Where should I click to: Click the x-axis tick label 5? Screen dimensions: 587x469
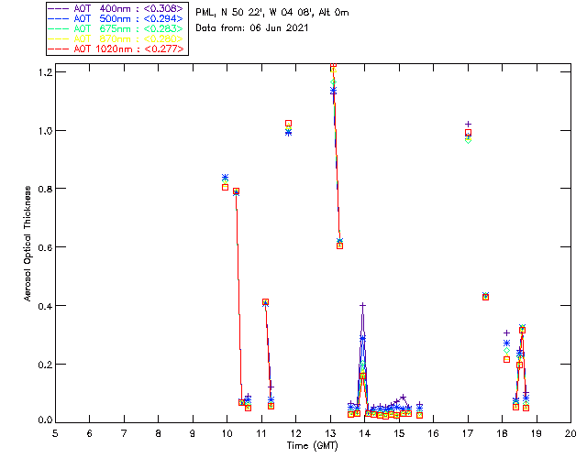55,433
